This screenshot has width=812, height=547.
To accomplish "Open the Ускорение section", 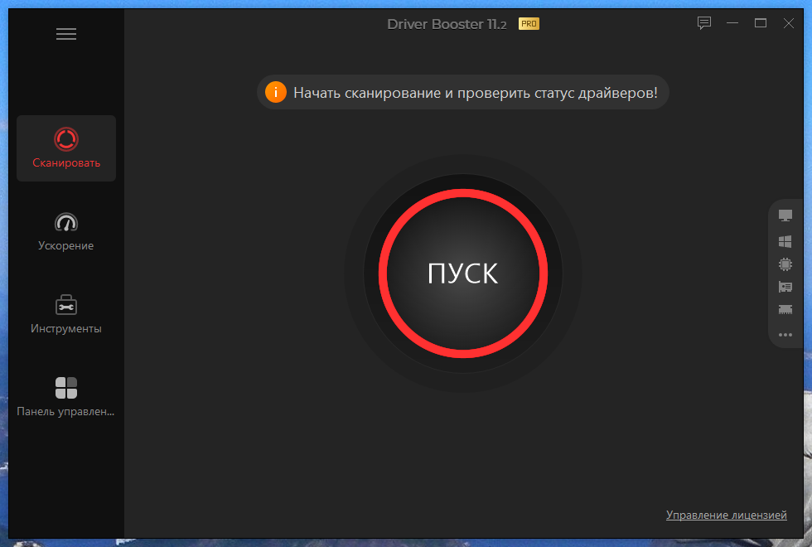I will point(65,231).
